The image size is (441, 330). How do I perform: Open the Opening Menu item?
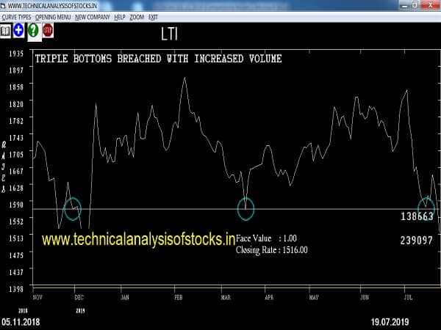(52, 16)
